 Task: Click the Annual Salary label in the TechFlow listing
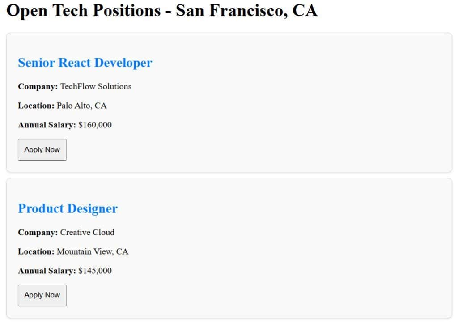pos(47,125)
